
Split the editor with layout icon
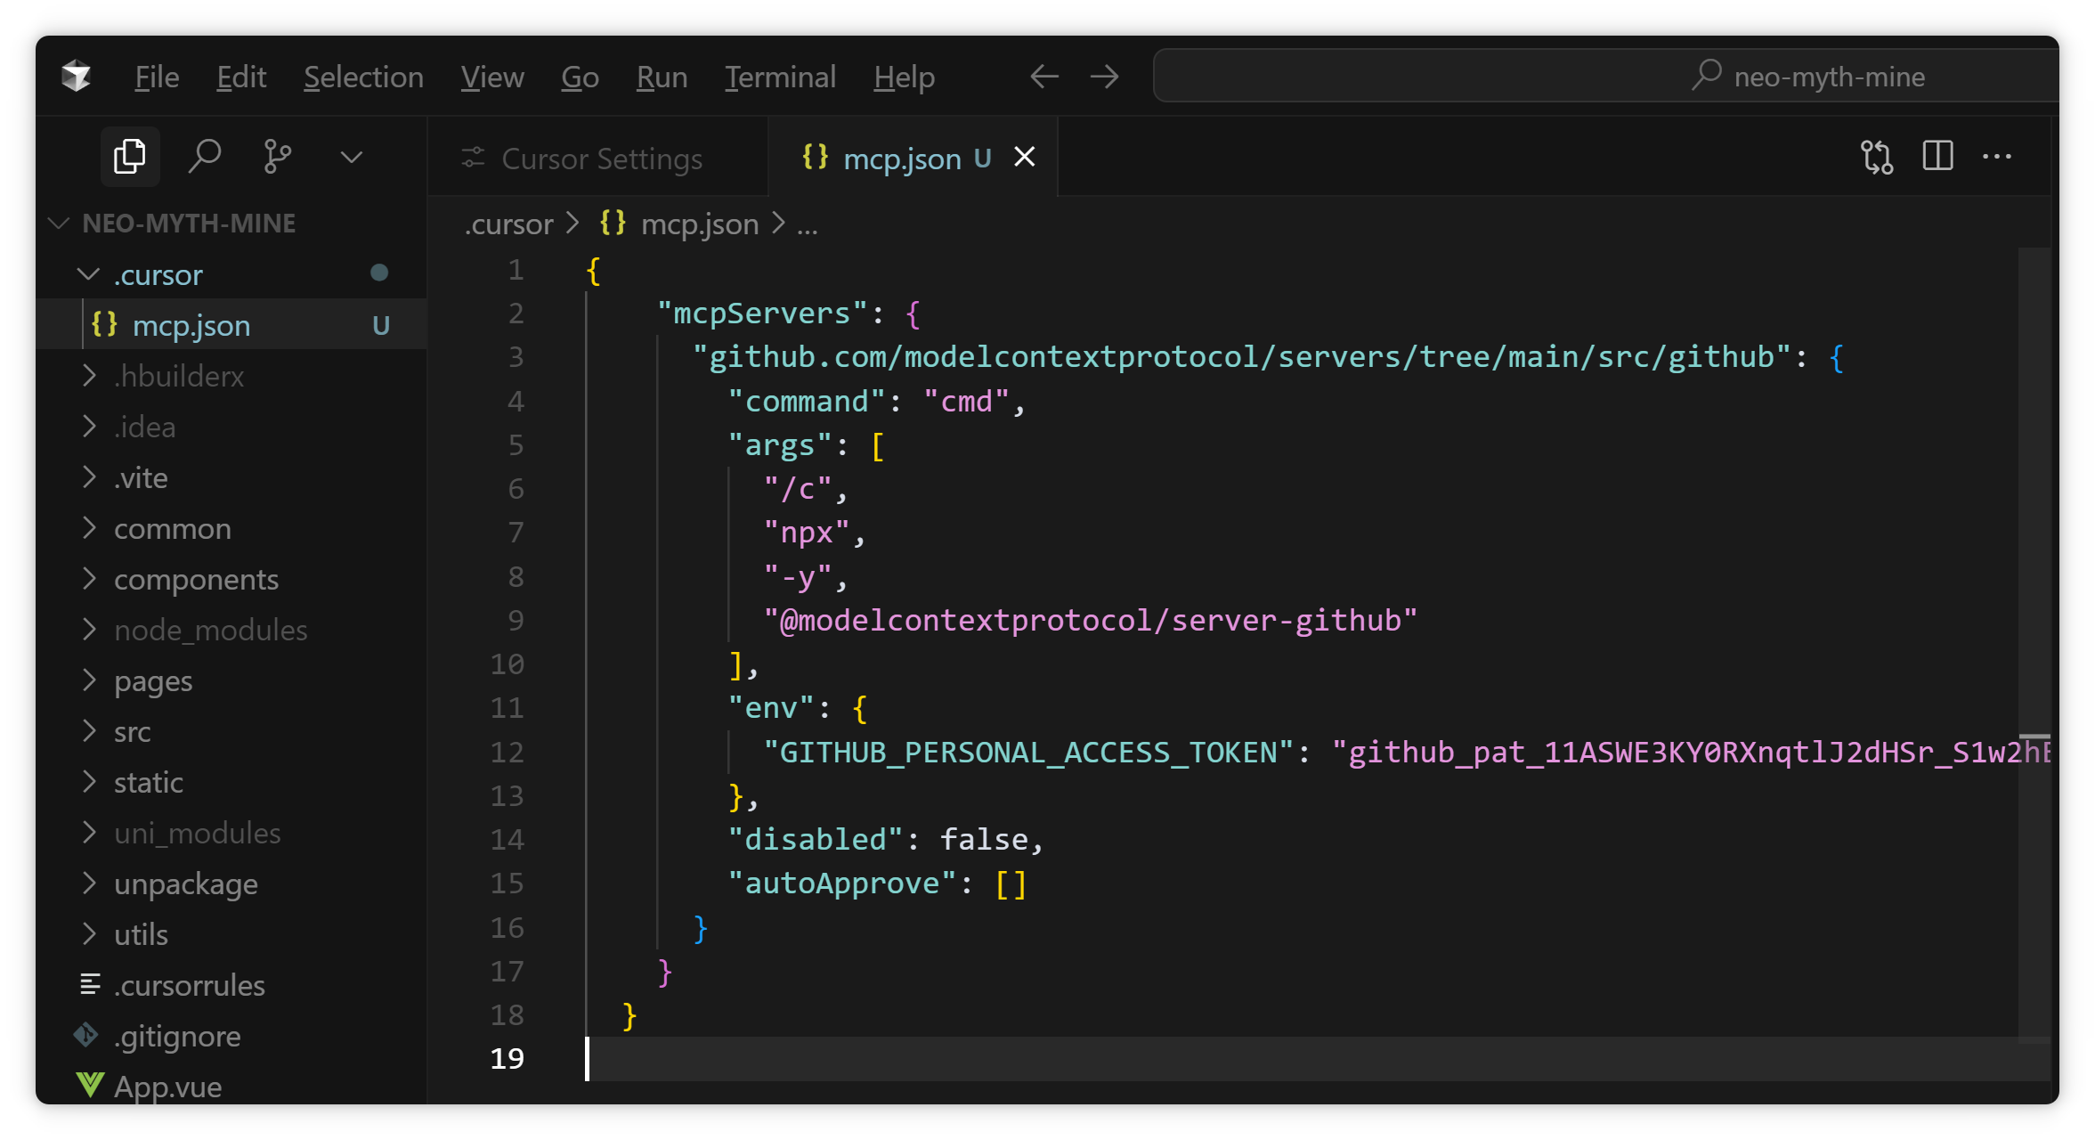[x=1937, y=157]
